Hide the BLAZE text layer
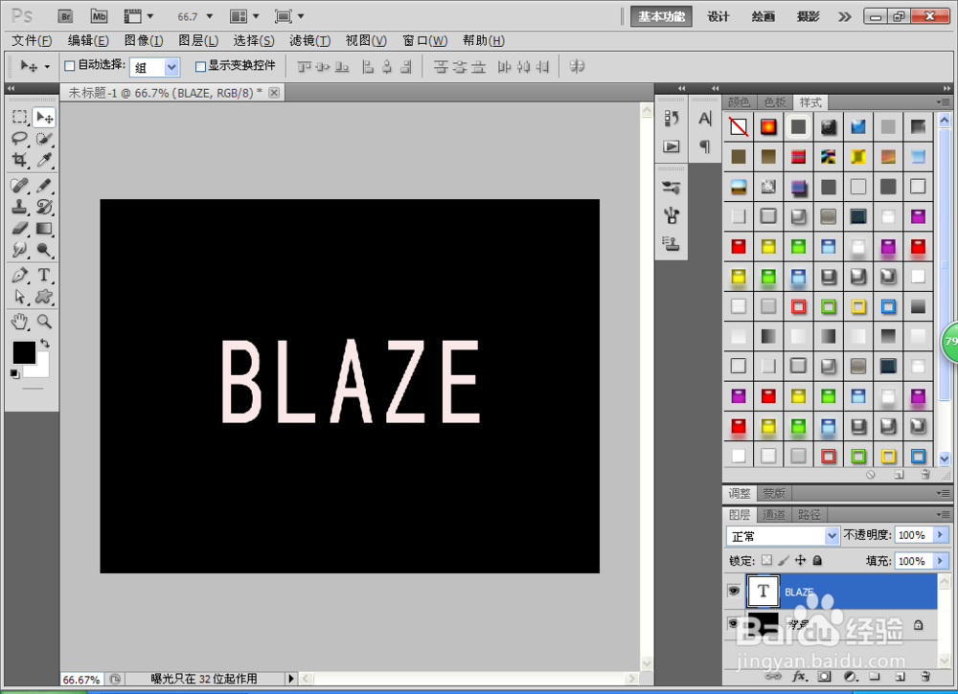Image resolution: width=958 pixels, height=694 pixels. click(734, 591)
